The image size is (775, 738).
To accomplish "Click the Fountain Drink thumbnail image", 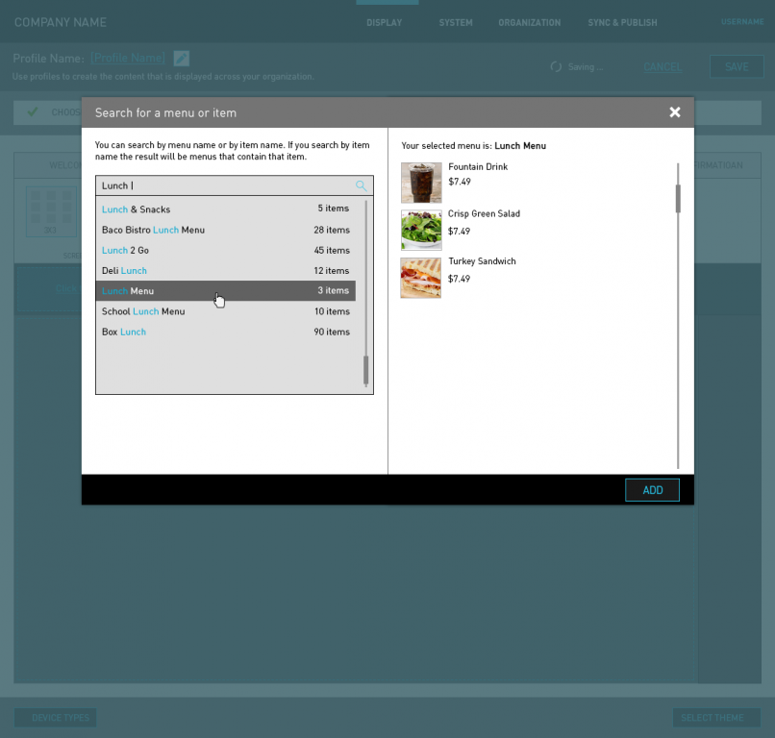I will 421,183.
